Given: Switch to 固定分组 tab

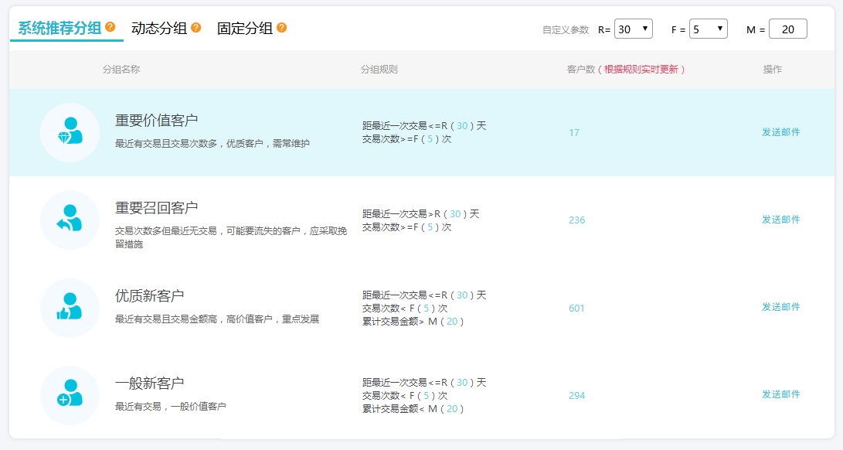Looking at the screenshot, I should point(245,29).
